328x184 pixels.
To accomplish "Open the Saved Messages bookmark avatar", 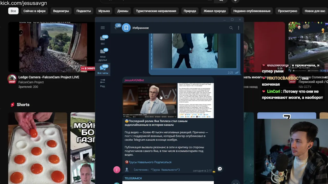I will (x=126, y=28).
